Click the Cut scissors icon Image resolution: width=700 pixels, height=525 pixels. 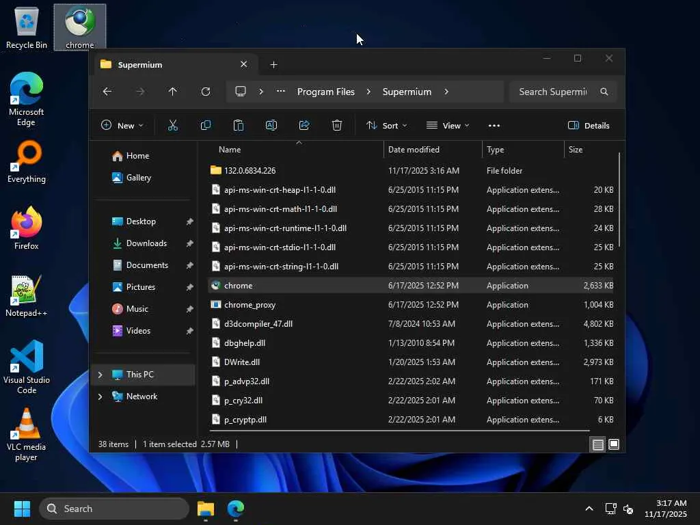coord(173,126)
